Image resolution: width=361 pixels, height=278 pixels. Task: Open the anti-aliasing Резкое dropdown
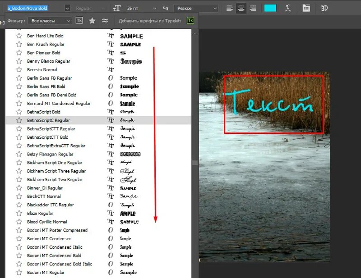196,8
